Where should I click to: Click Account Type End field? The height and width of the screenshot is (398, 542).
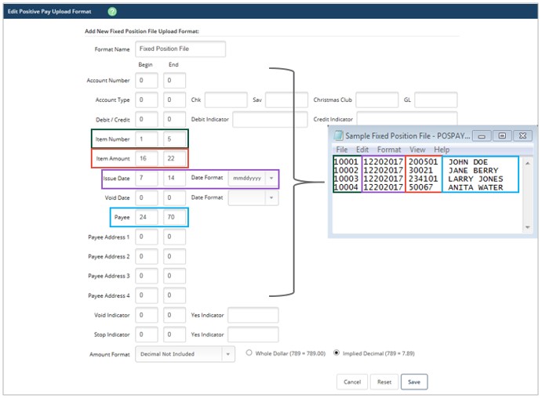[174, 99]
